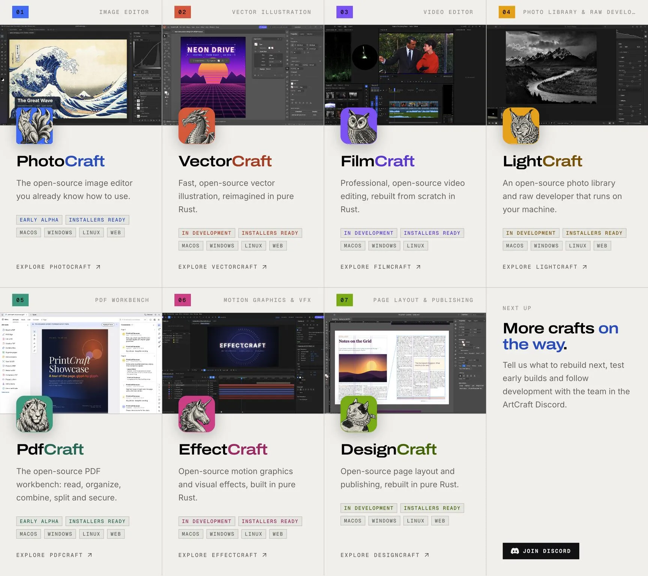Click the 'Image Editor' category label
Image resolution: width=648 pixels, height=576 pixels.
pyautogui.click(x=124, y=12)
